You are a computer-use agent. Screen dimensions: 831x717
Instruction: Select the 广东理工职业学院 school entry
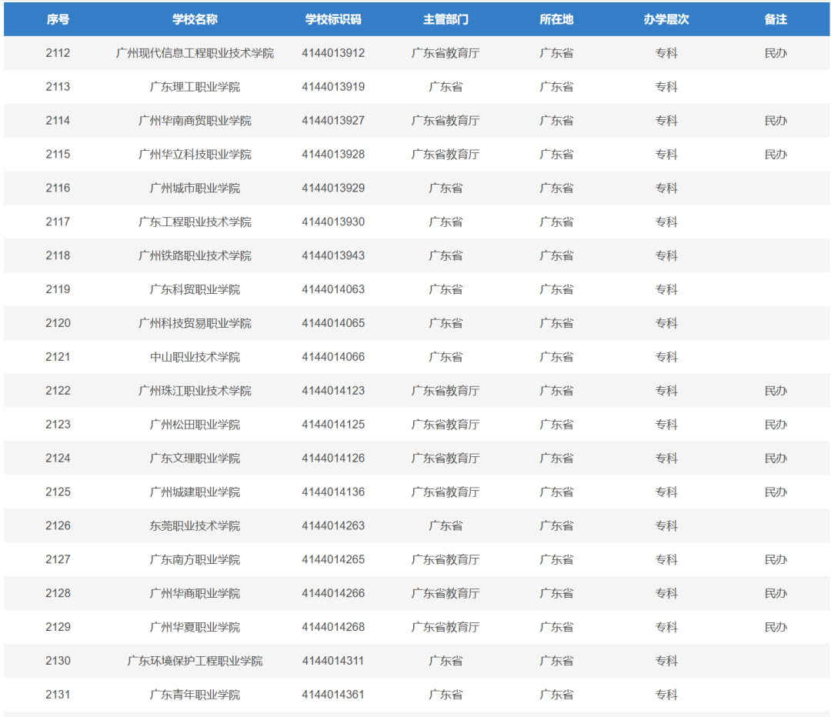[x=195, y=87]
